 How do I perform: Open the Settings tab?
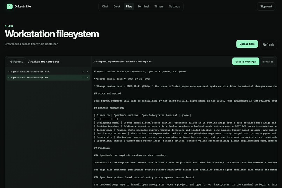click(x=175, y=6)
